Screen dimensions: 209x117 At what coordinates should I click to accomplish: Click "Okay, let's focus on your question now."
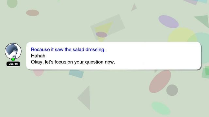(x=73, y=62)
